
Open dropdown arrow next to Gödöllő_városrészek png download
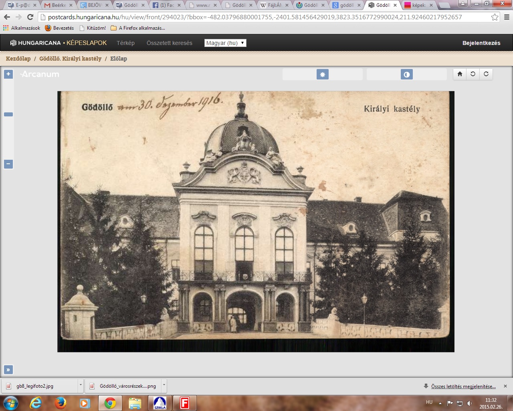164,385
